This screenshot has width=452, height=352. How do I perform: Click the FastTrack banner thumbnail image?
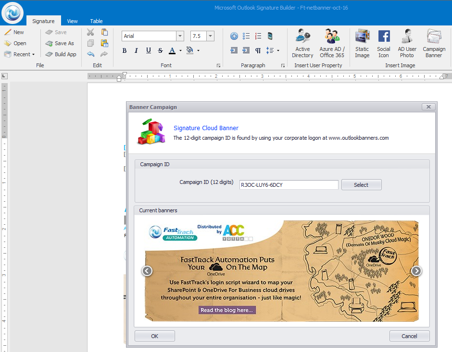coord(281,271)
